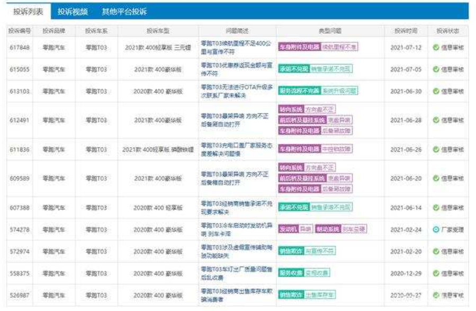The width and height of the screenshot is (476, 311).
Task: Click the 投诉编号 column header
Action: click(20, 31)
